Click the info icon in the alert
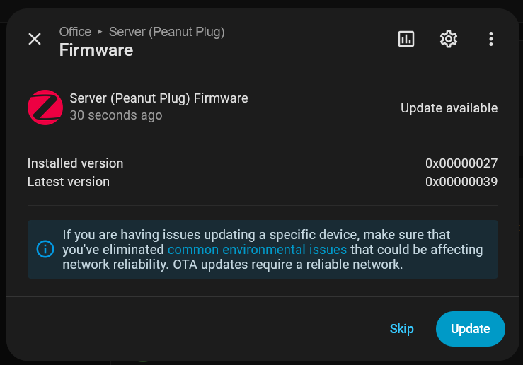This screenshot has width=523, height=365. pyautogui.click(x=45, y=249)
